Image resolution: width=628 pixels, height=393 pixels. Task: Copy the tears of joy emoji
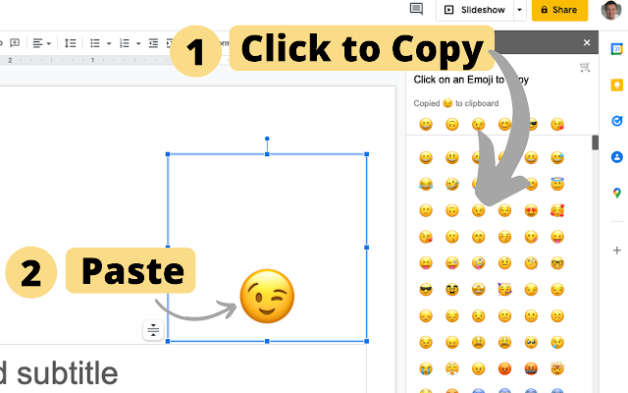pyautogui.click(x=426, y=184)
